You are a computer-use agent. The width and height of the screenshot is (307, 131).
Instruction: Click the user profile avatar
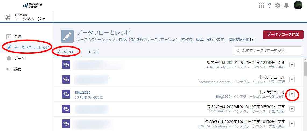(x=298, y=5)
